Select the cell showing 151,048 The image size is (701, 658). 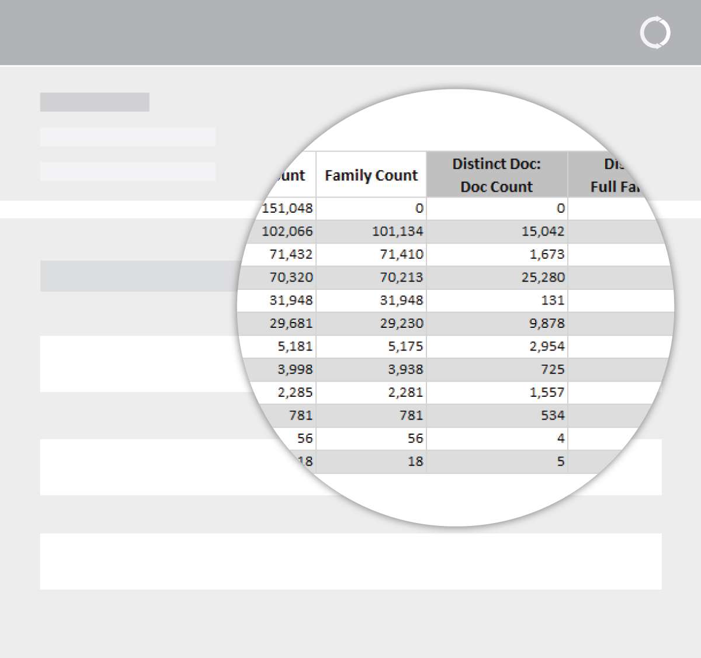pyautogui.click(x=287, y=209)
